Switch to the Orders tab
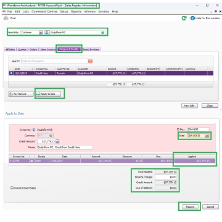Viewport: 222px width, 222px height. click(33, 49)
